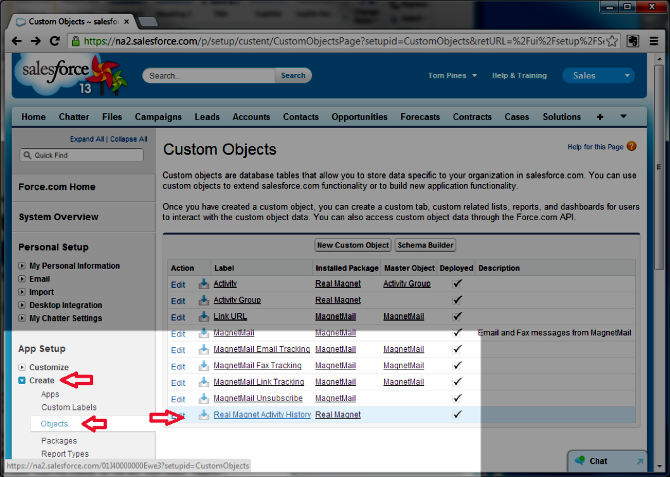
Task: Open the Cases tab
Action: pyautogui.click(x=517, y=116)
